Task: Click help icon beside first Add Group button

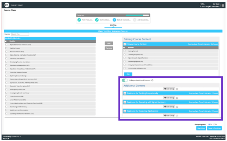Action: tap(177, 89)
